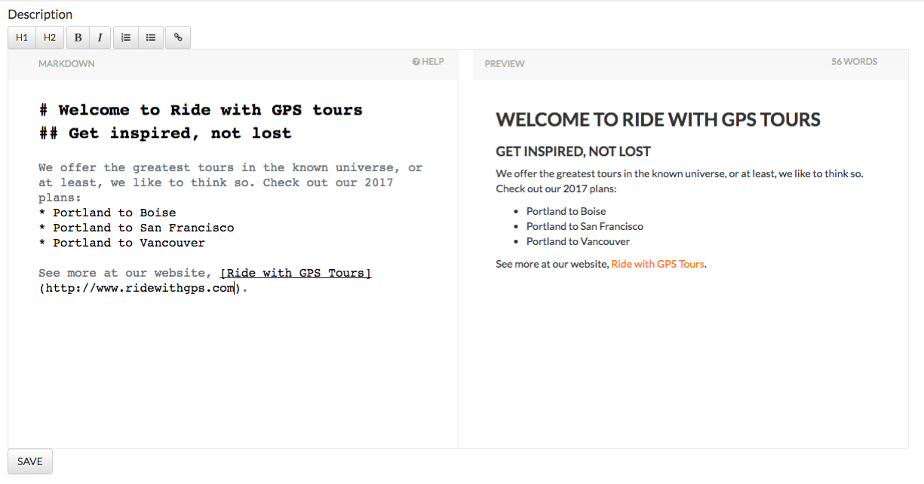Click the preview bullet 'Portland to Boise'
Screen dimensions: 924x484
point(566,211)
